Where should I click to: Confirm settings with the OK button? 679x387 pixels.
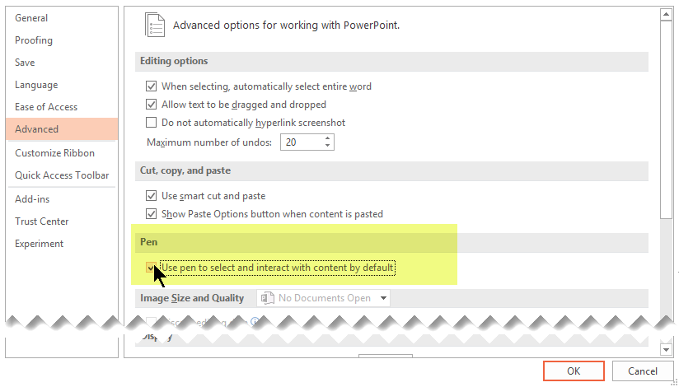pyautogui.click(x=574, y=371)
